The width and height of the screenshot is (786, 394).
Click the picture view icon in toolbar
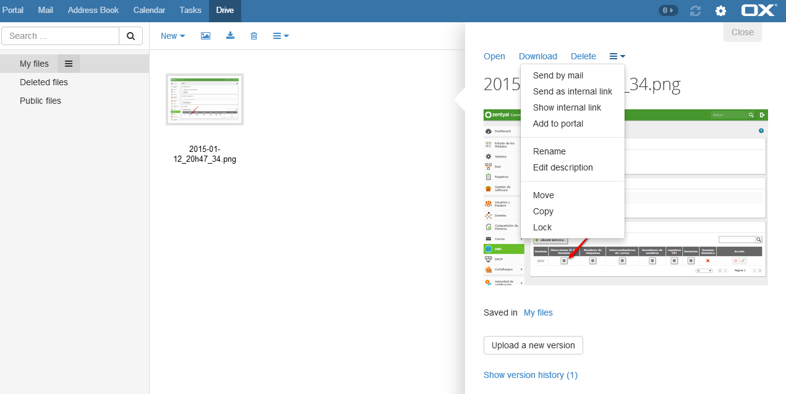coord(205,36)
